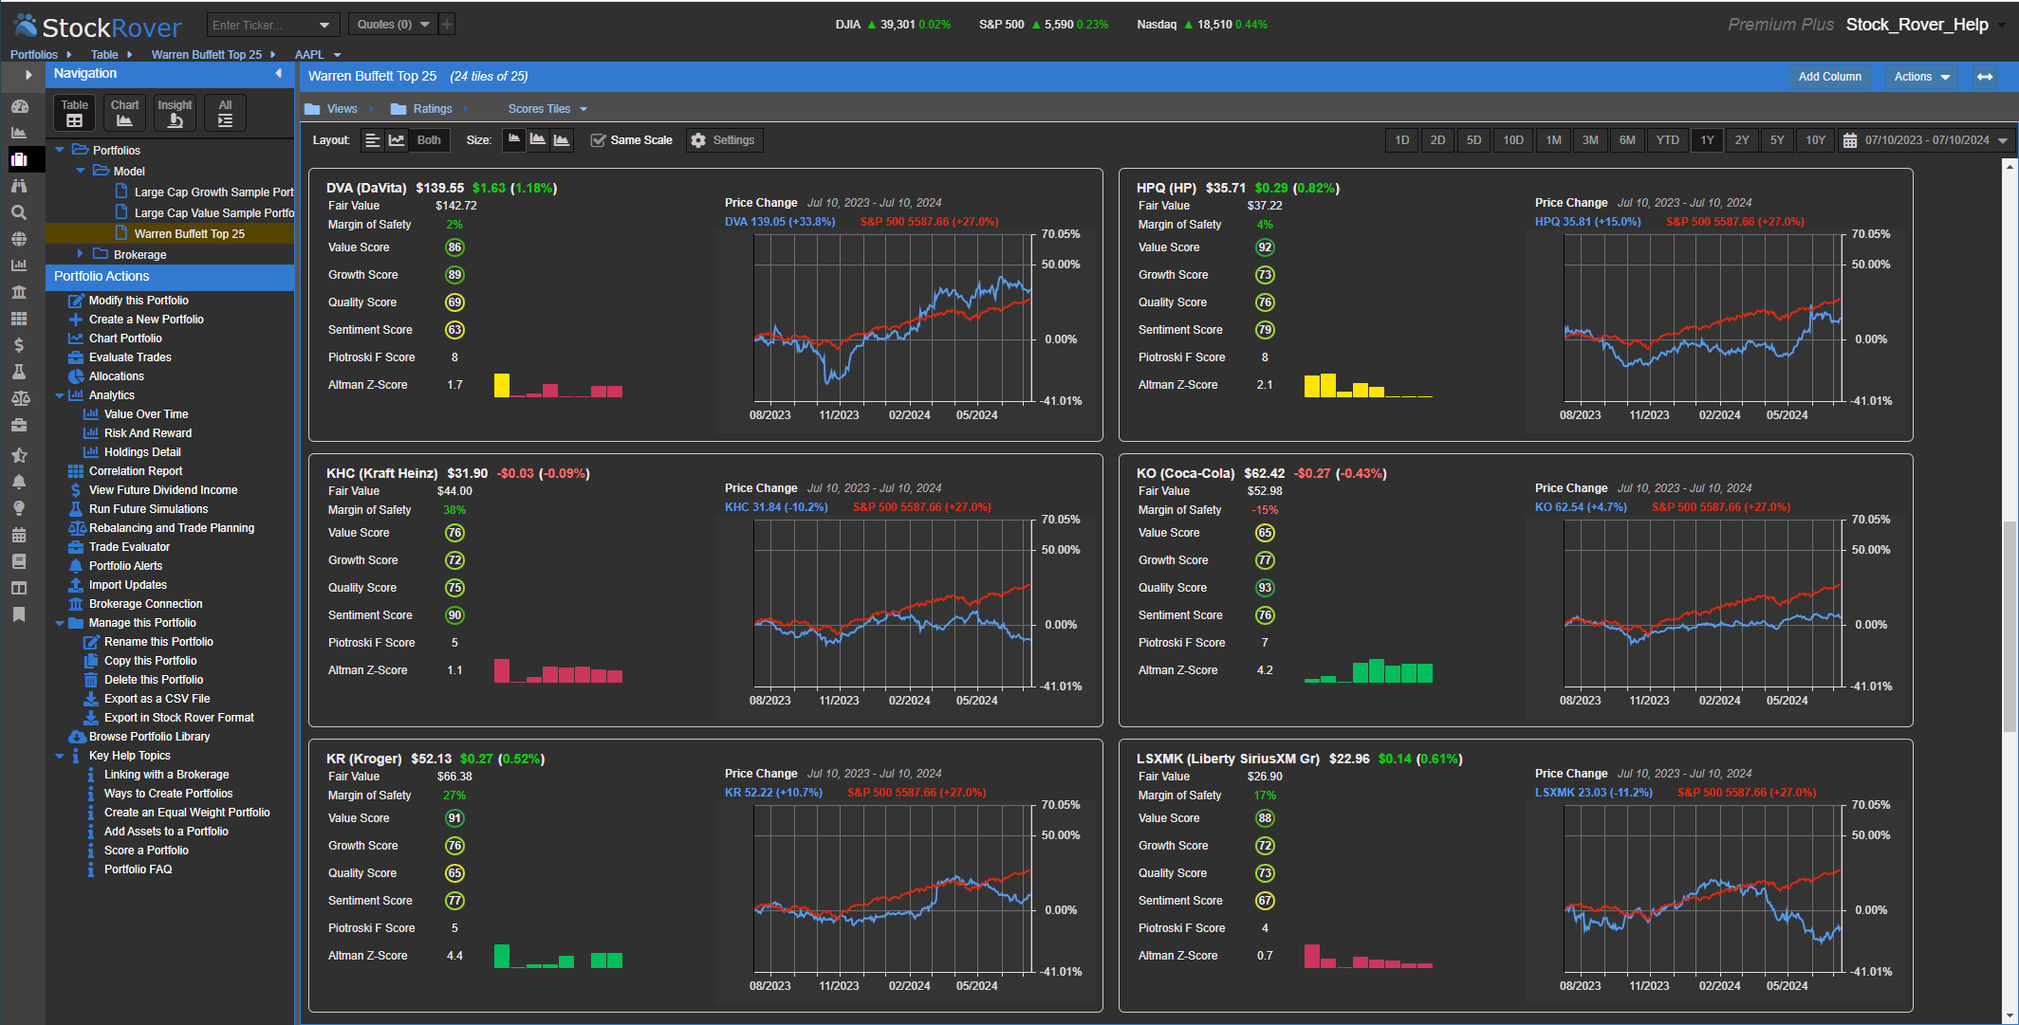Open the date range calendar icon

[1849, 140]
